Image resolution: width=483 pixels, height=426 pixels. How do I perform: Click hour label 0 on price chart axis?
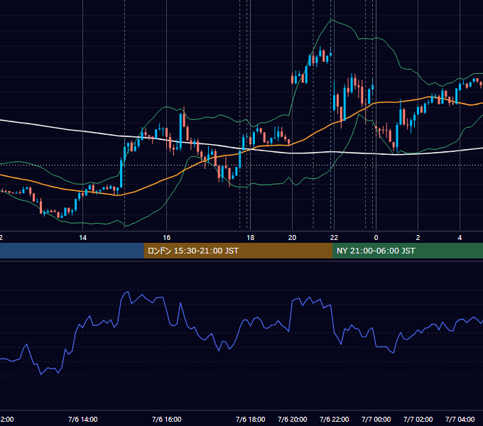(376, 238)
